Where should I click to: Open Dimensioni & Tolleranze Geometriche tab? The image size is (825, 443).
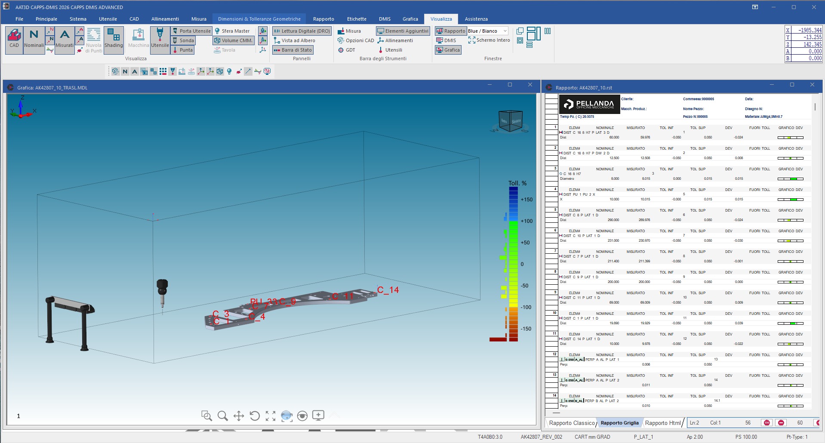coord(259,19)
